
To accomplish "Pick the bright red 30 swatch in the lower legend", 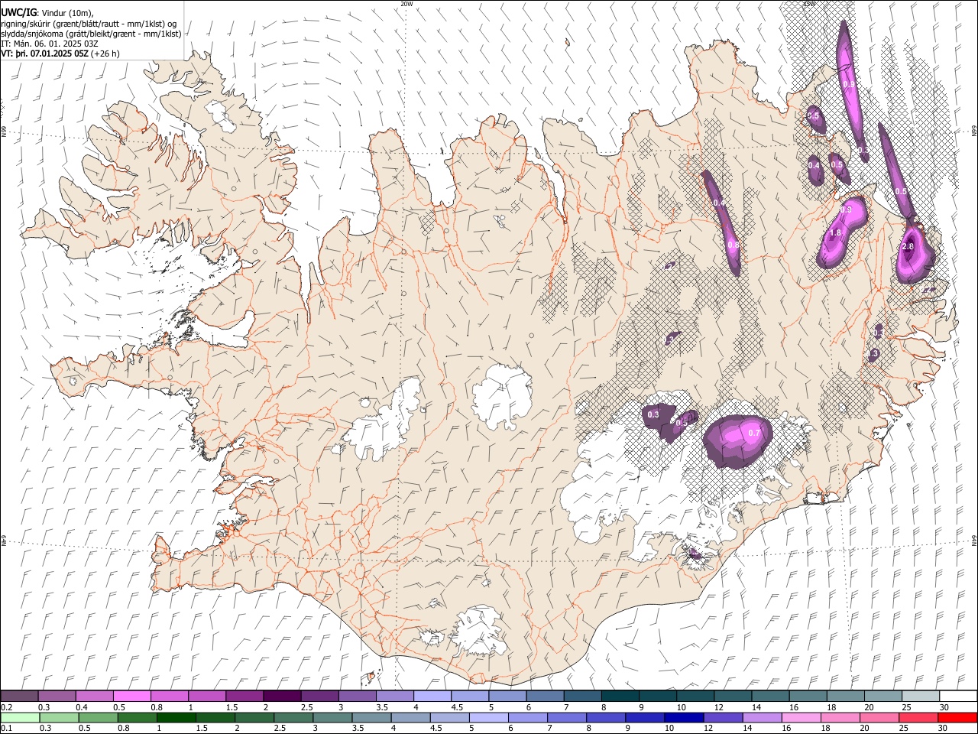I will [957, 718].
